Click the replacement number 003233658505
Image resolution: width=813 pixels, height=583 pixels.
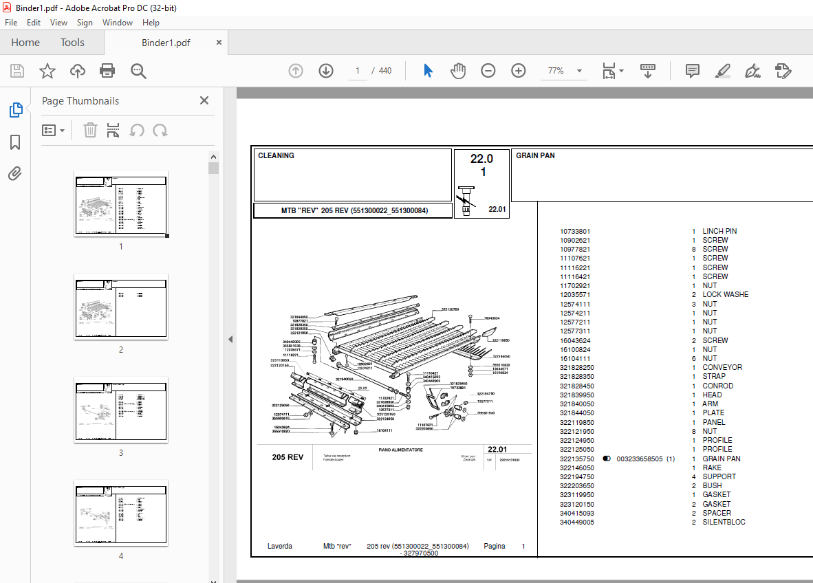[639, 459]
